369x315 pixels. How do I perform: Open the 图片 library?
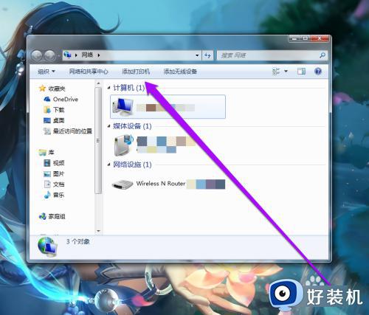tap(58, 174)
